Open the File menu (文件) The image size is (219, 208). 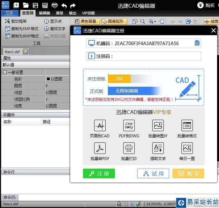(x=10, y=13)
